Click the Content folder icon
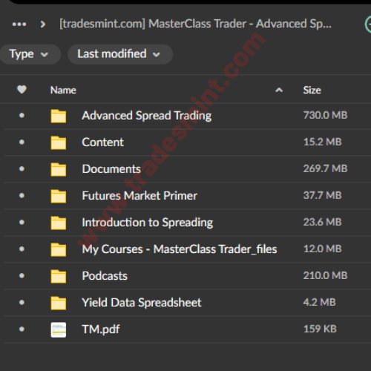The height and width of the screenshot is (371, 371). pos(59,142)
